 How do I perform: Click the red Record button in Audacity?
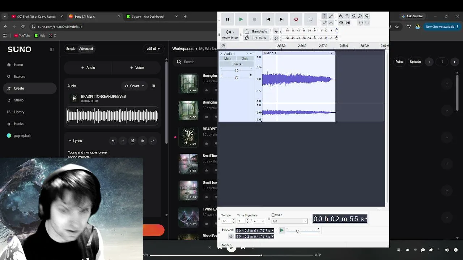pyautogui.click(x=296, y=19)
